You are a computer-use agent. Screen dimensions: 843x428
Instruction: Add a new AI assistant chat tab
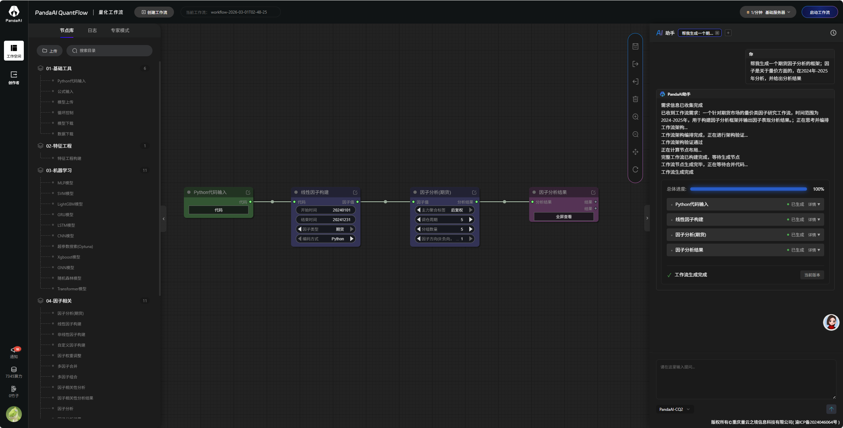[728, 33]
